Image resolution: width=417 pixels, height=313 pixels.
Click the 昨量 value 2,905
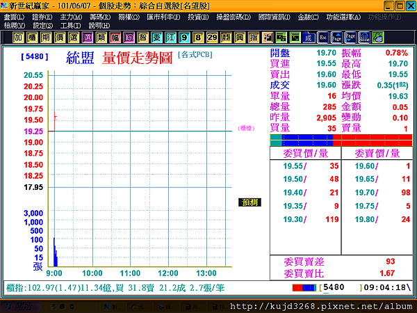(327, 118)
